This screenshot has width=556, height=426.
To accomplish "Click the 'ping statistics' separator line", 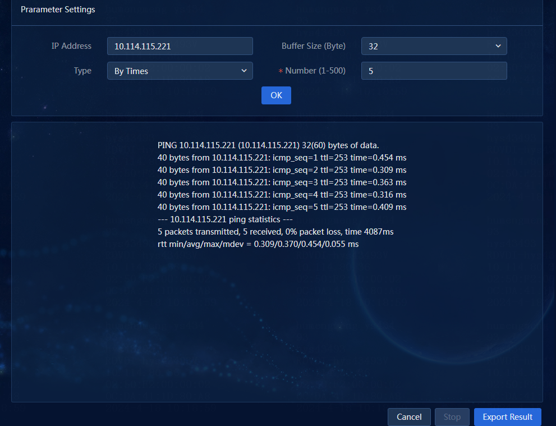I will 225,219.
